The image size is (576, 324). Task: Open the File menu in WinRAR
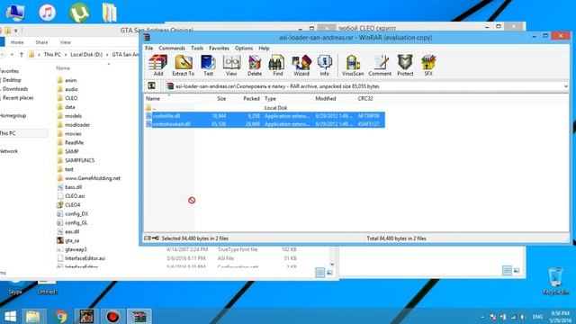[x=148, y=48]
